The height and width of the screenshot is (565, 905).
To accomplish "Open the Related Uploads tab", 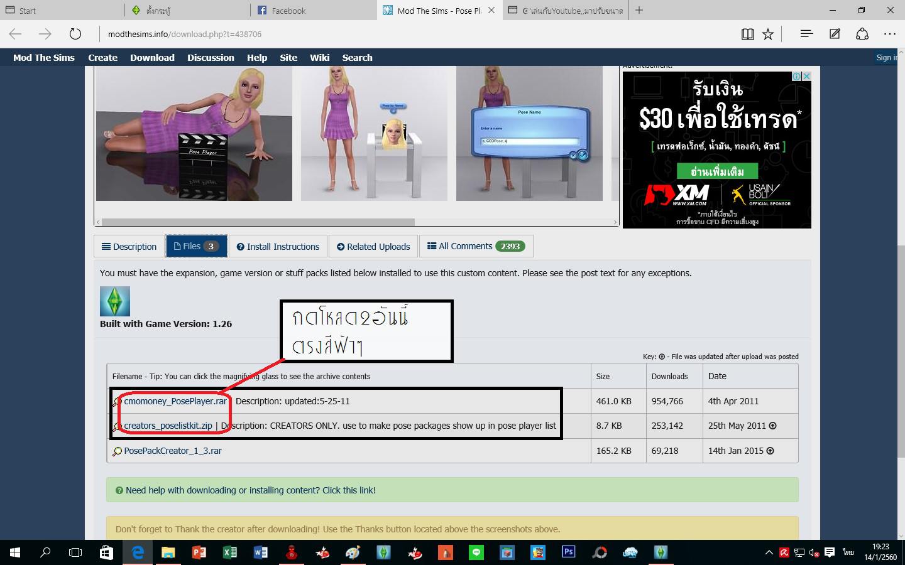I will point(373,246).
